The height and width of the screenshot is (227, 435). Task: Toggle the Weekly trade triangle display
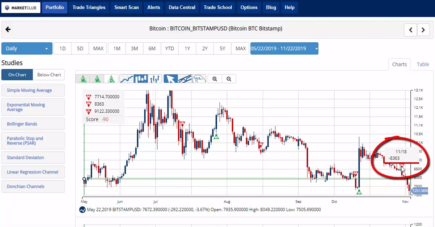coord(97,79)
